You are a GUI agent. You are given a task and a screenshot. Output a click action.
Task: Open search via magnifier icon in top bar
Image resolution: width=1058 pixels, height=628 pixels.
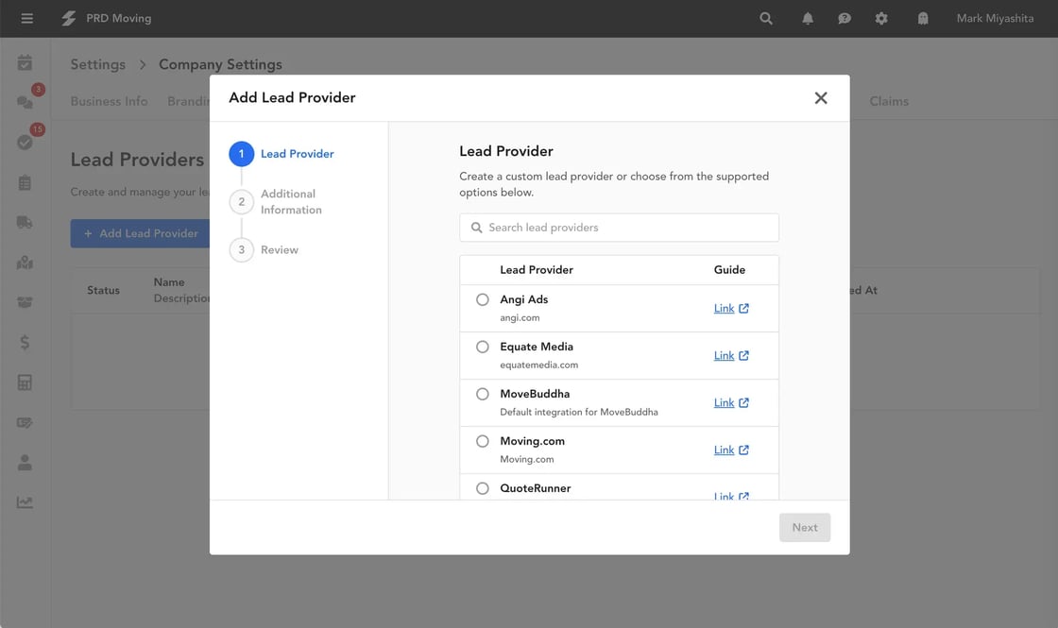coord(766,18)
